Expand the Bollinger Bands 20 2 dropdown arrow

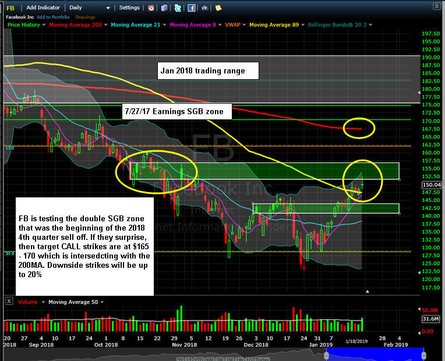tap(370, 25)
